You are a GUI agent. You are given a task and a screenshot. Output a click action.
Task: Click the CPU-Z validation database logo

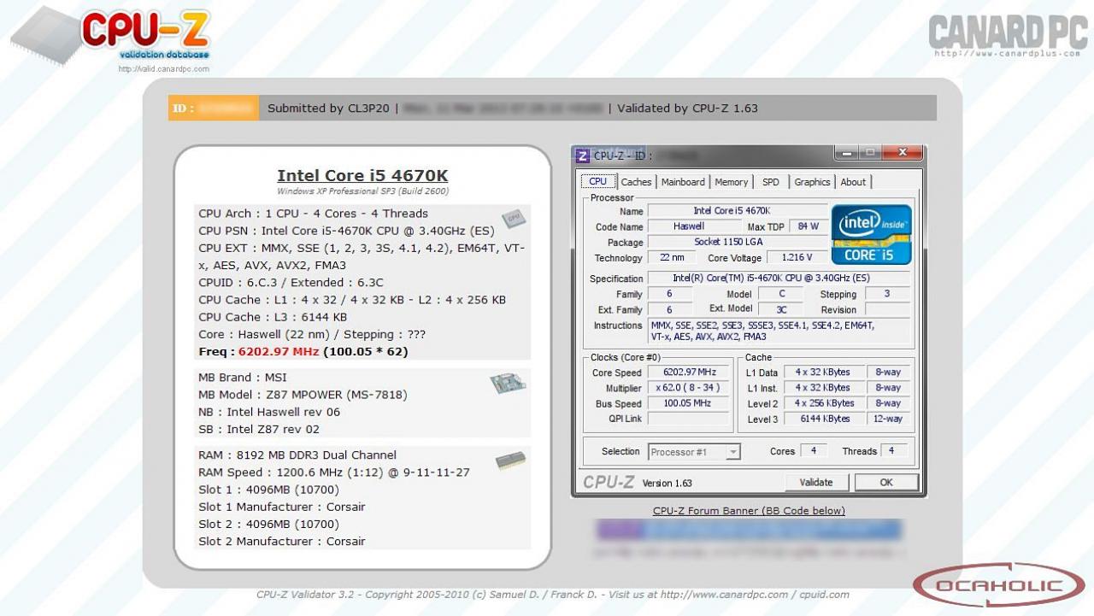click(x=111, y=36)
